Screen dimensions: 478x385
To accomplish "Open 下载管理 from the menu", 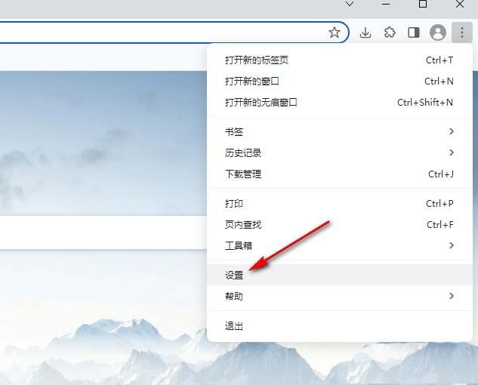I will tap(340, 174).
